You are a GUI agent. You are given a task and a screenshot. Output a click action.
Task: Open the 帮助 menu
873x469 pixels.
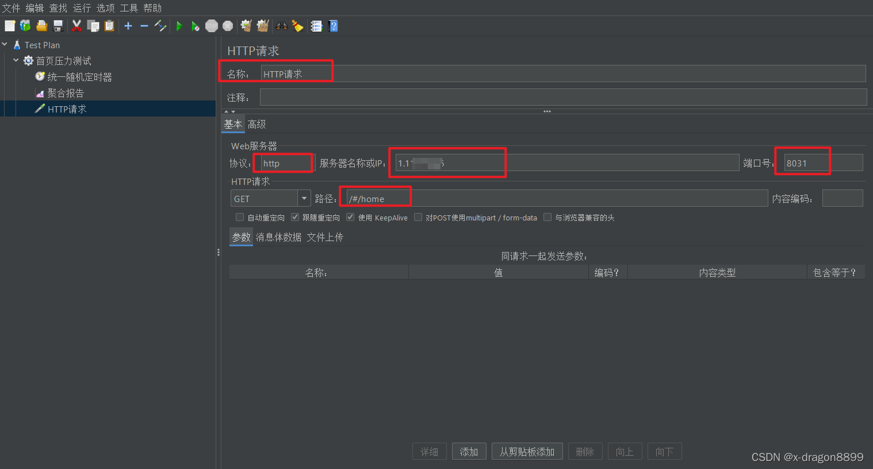tap(152, 8)
